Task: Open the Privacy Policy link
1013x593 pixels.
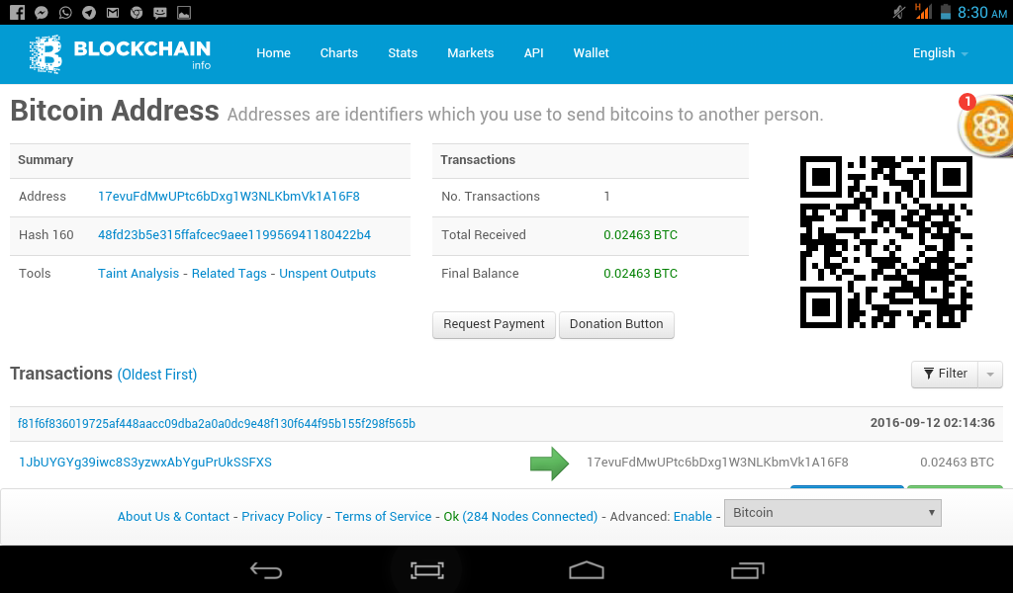Action: (282, 517)
